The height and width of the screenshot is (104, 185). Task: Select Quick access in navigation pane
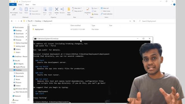click(x=18, y=27)
